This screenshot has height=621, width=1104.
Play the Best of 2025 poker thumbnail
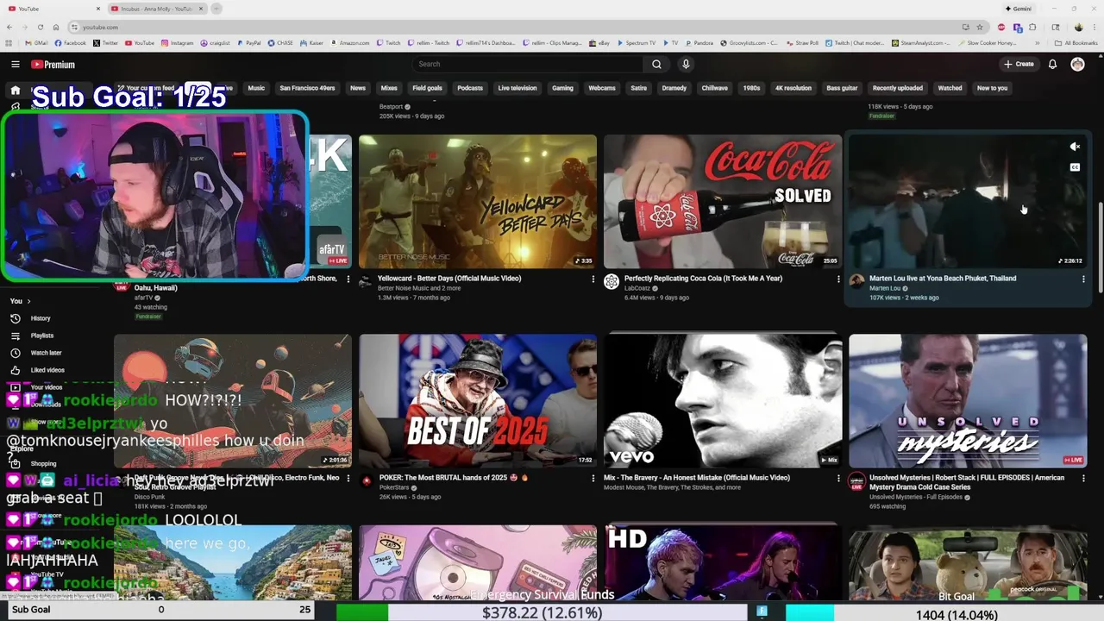click(x=478, y=401)
